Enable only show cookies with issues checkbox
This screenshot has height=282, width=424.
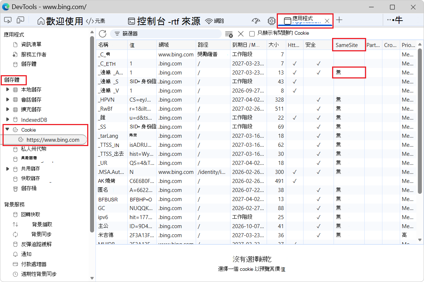(x=252, y=34)
